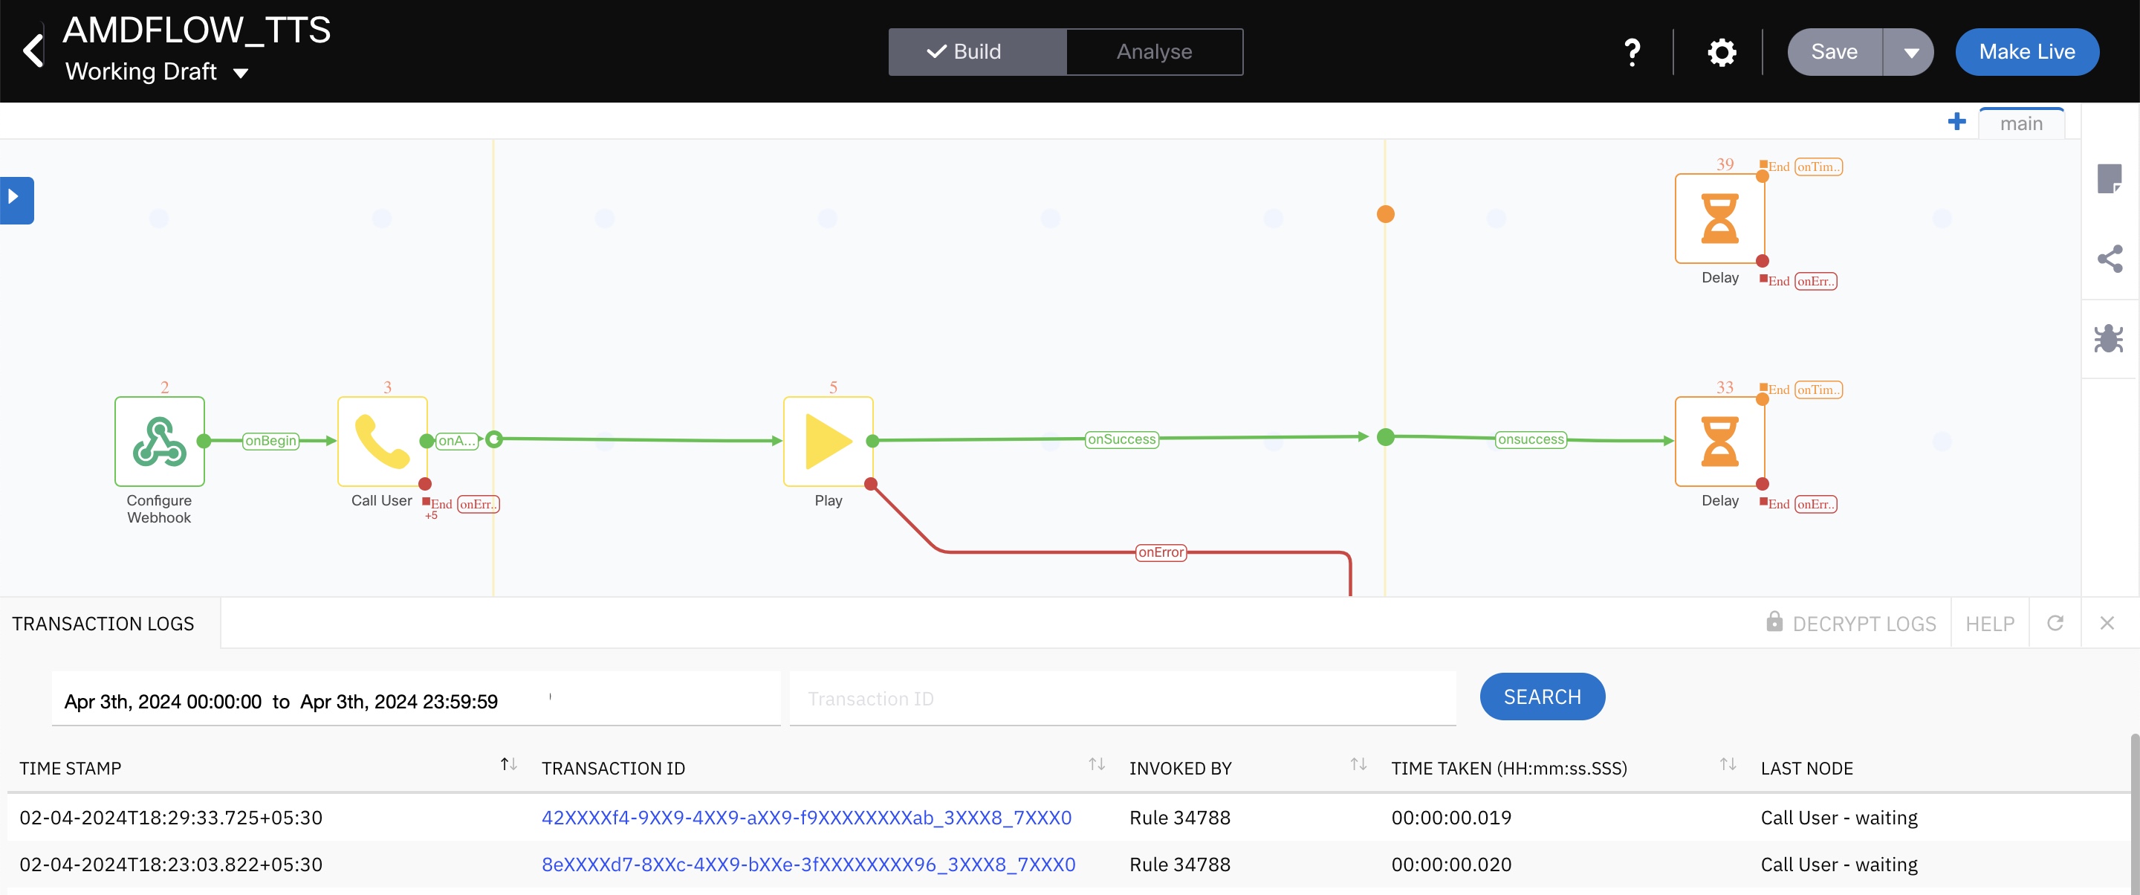Click the Save button

pos(1835,52)
